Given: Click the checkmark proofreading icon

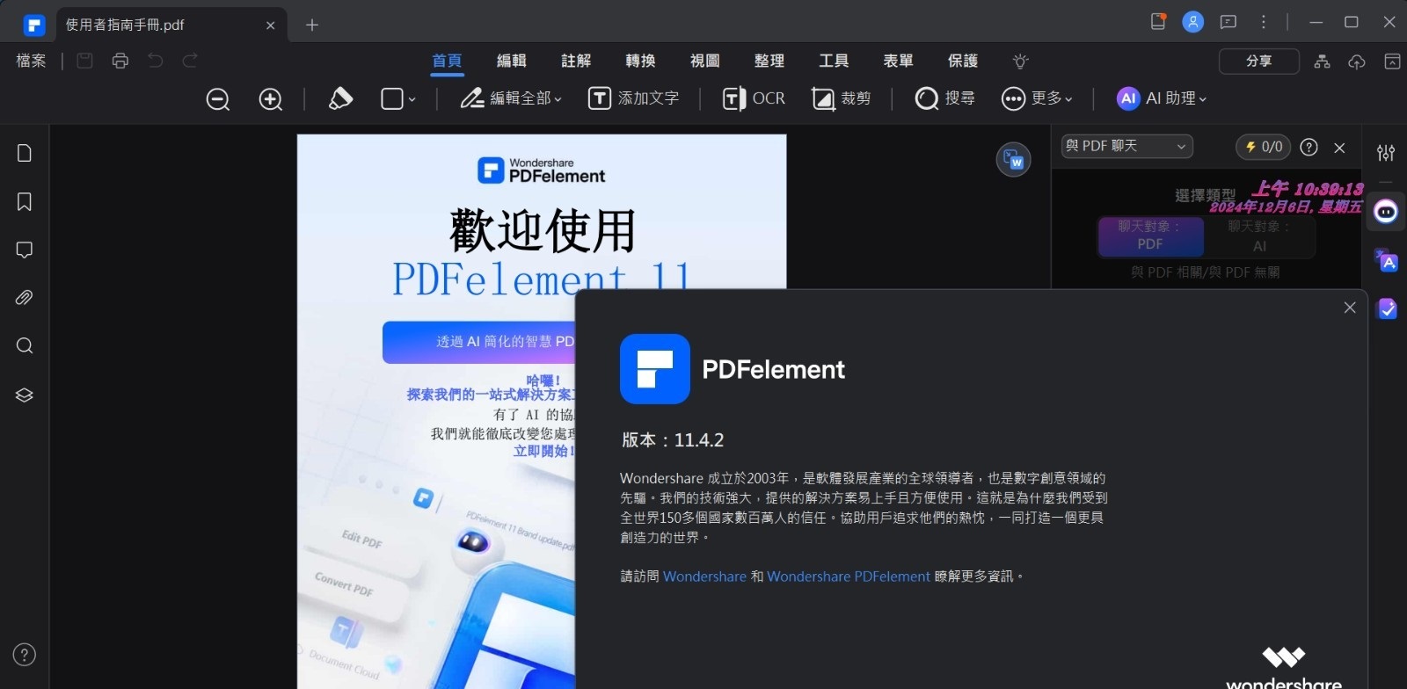Looking at the screenshot, I should pos(1387,308).
